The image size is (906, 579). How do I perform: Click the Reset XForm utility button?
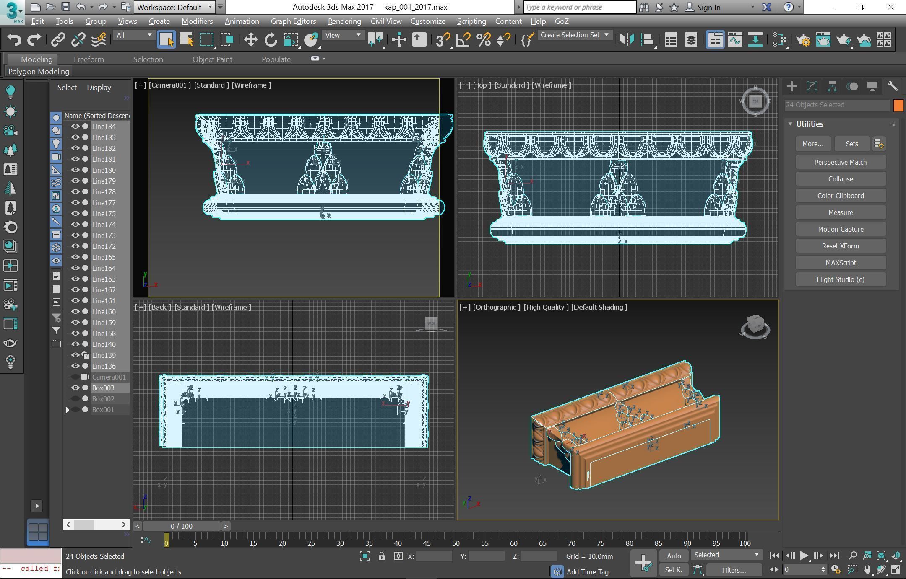tap(841, 246)
